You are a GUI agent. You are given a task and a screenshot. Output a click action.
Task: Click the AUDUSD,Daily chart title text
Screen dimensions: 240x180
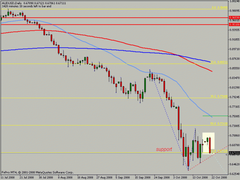click(12, 3)
